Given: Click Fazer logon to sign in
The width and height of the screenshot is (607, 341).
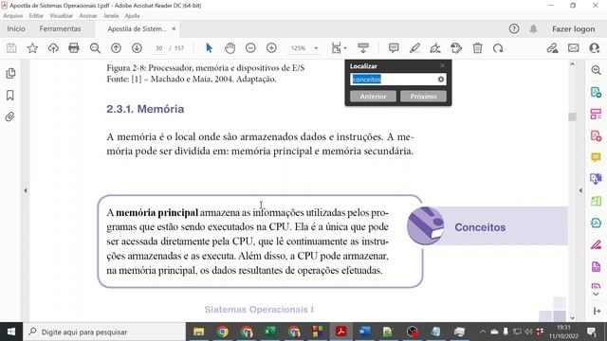Looking at the screenshot, I should click(573, 29).
